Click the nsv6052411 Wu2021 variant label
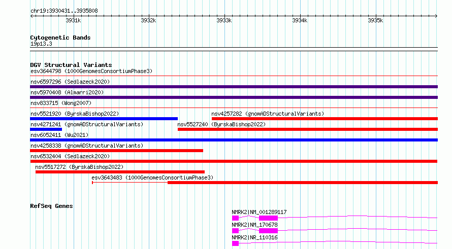This screenshot has width=452, height=249. point(59,135)
